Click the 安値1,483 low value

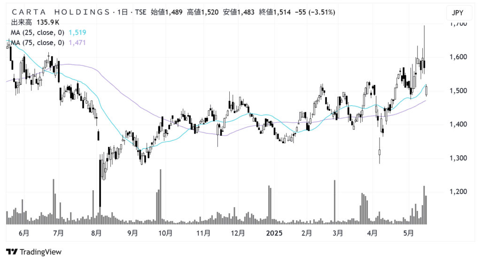point(239,12)
